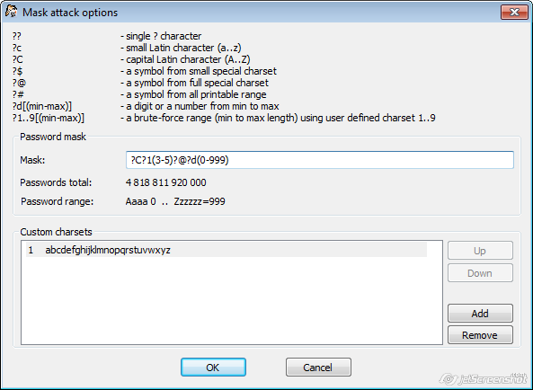Confirm settings with the OK button
The image size is (533, 390).
pyautogui.click(x=213, y=368)
